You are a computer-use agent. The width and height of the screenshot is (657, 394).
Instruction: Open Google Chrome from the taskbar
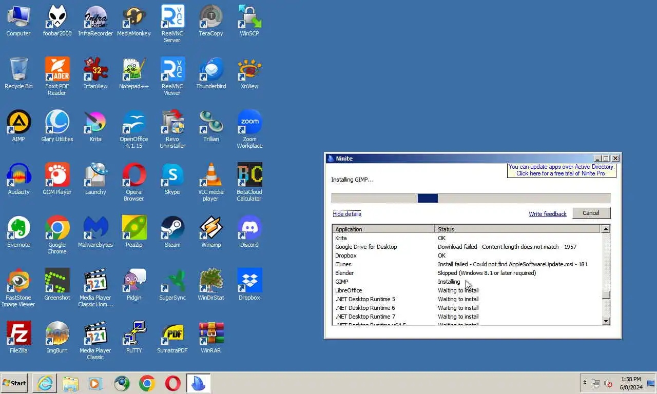[x=147, y=383]
